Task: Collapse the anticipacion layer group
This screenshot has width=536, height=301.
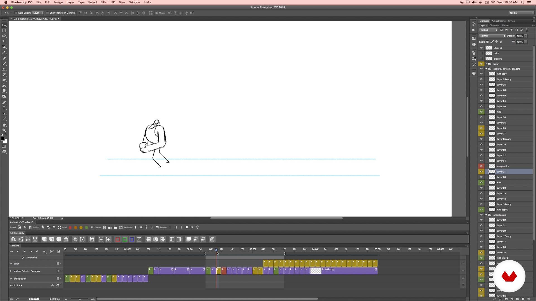Action: (x=486, y=215)
